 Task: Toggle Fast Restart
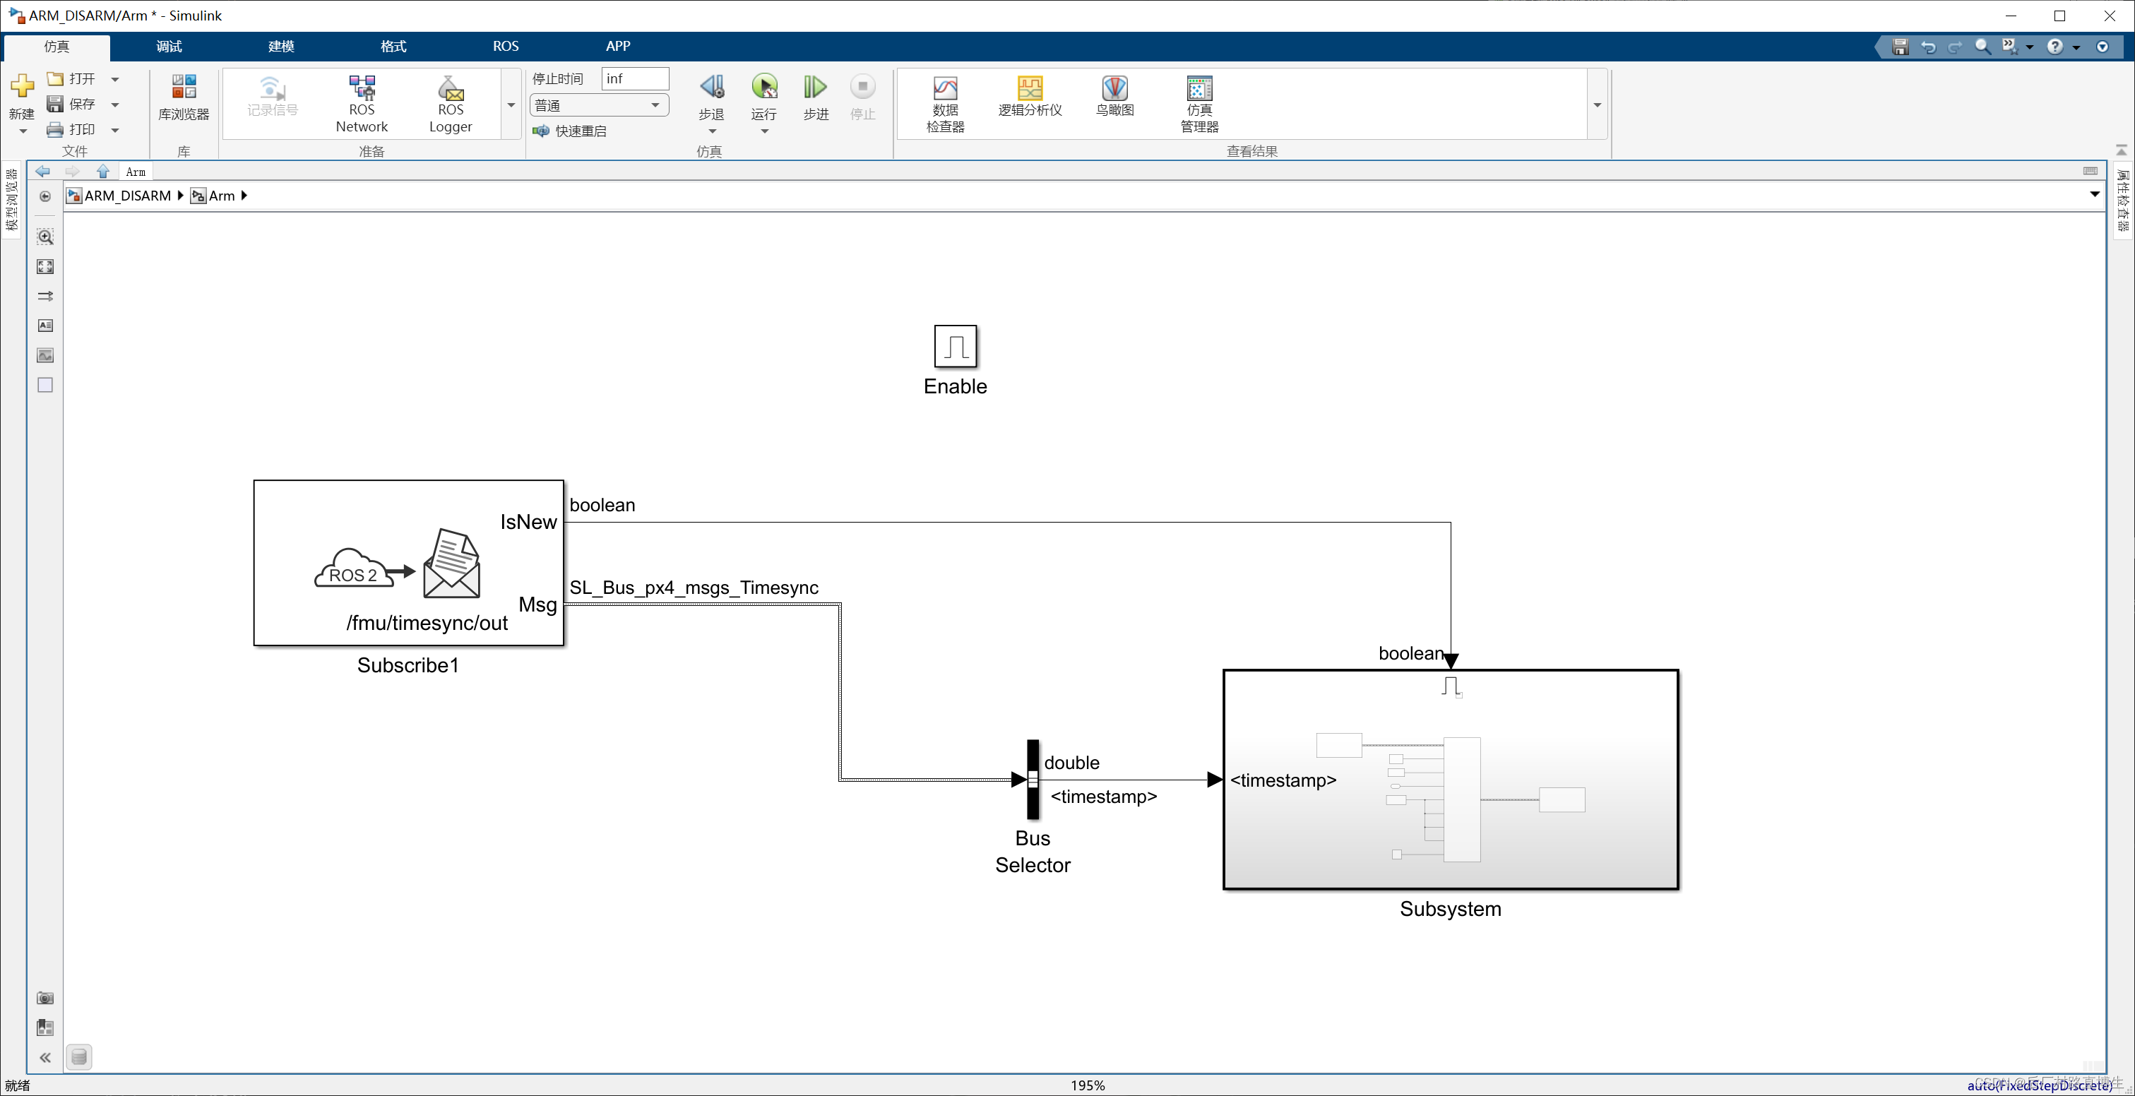(x=570, y=131)
